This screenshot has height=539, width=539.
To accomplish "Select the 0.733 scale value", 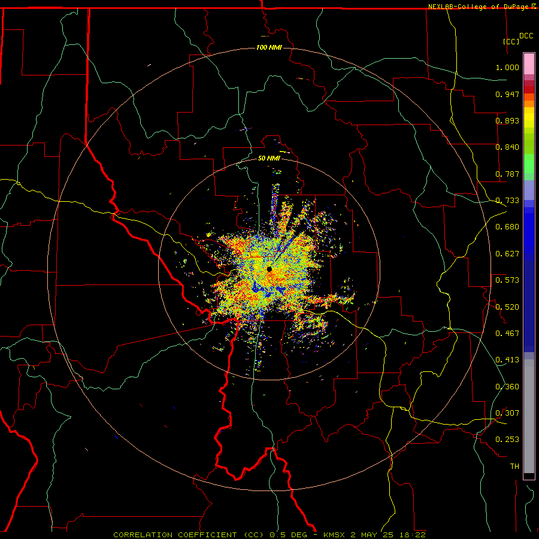I will pos(507,201).
